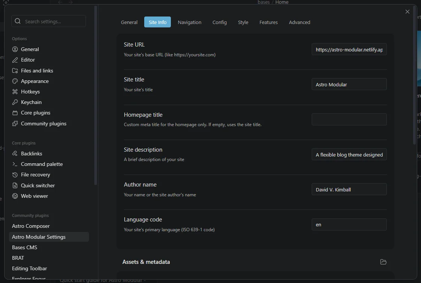Screen dimensions: 421x283
Task: Open the Advanced tab
Action: point(299,22)
